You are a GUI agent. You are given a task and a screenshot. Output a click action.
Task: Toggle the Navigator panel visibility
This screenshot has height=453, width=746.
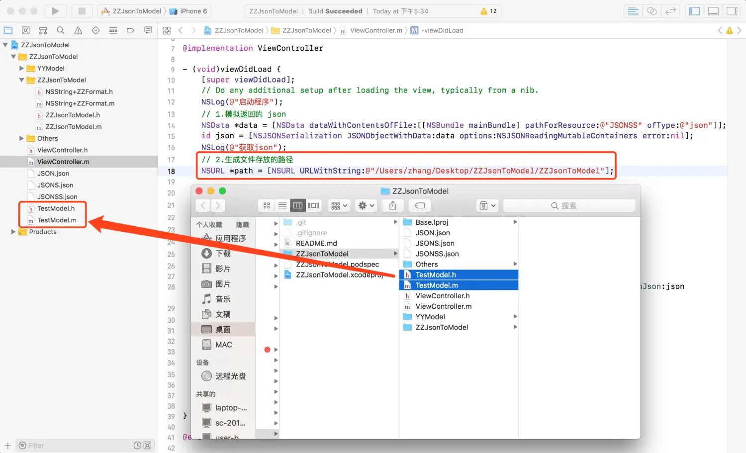point(695,11)
